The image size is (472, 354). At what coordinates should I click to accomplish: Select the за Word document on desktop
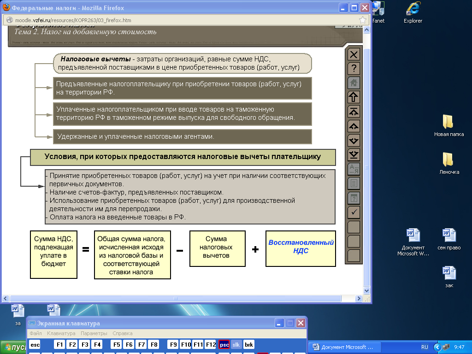18,315
